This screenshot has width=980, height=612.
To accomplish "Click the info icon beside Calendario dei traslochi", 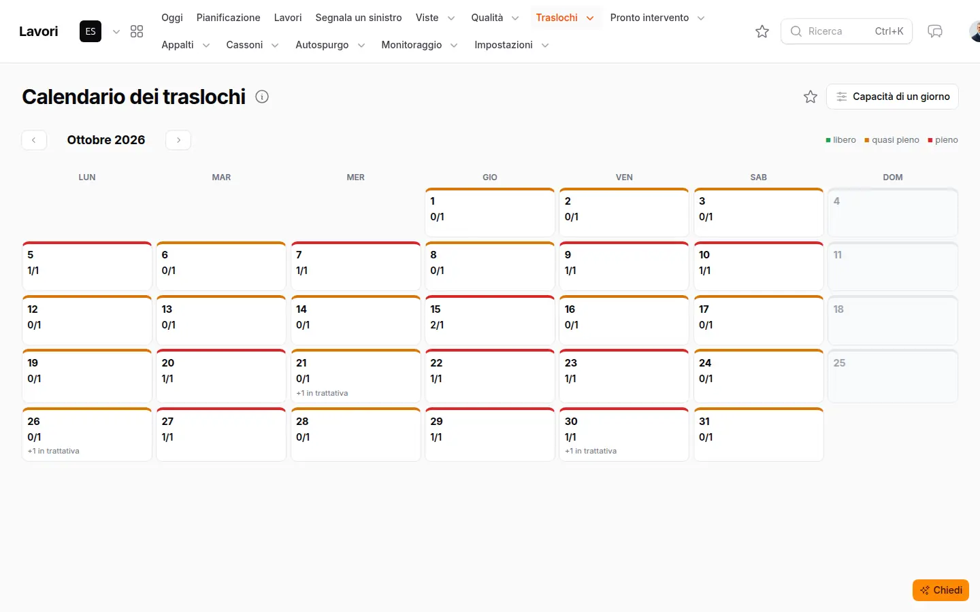I will [x=262, y=97].
